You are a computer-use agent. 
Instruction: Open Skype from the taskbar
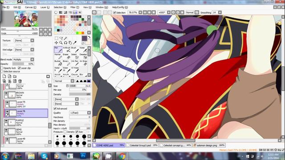pyautogui.click(x=44, y=156)
